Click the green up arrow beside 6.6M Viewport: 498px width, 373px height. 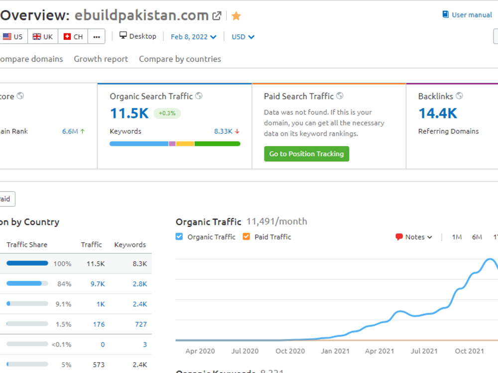(82, 131)
